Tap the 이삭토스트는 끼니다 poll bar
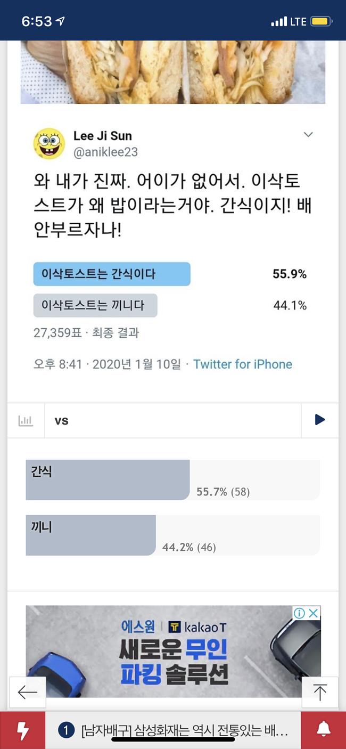 95,305
